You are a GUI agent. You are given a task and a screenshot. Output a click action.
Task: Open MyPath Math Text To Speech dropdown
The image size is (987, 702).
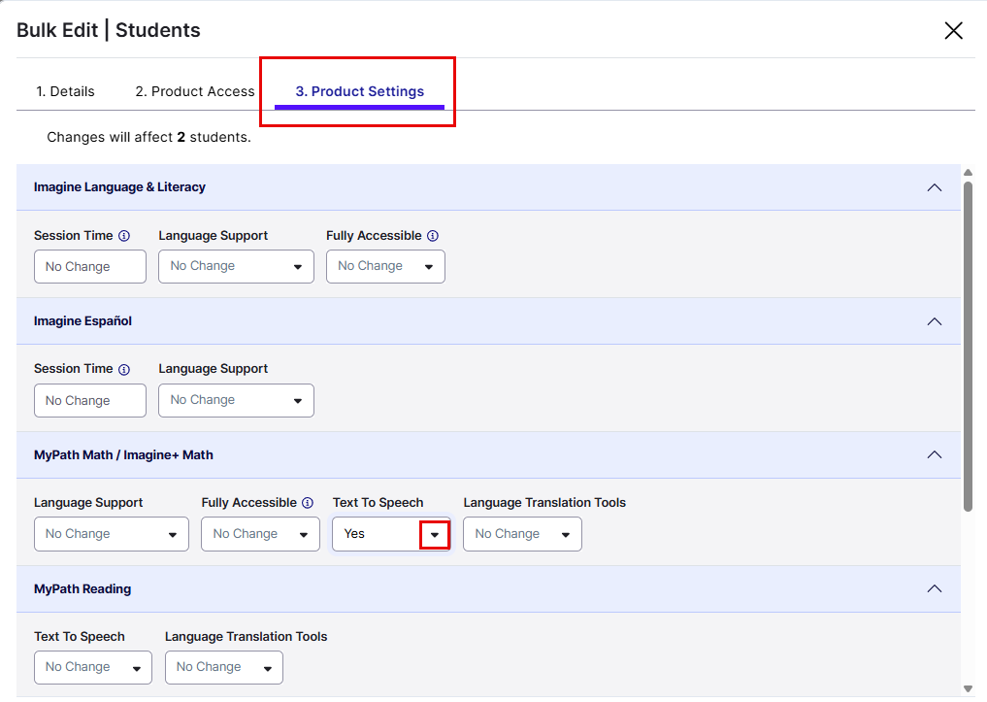click(434, 534)
